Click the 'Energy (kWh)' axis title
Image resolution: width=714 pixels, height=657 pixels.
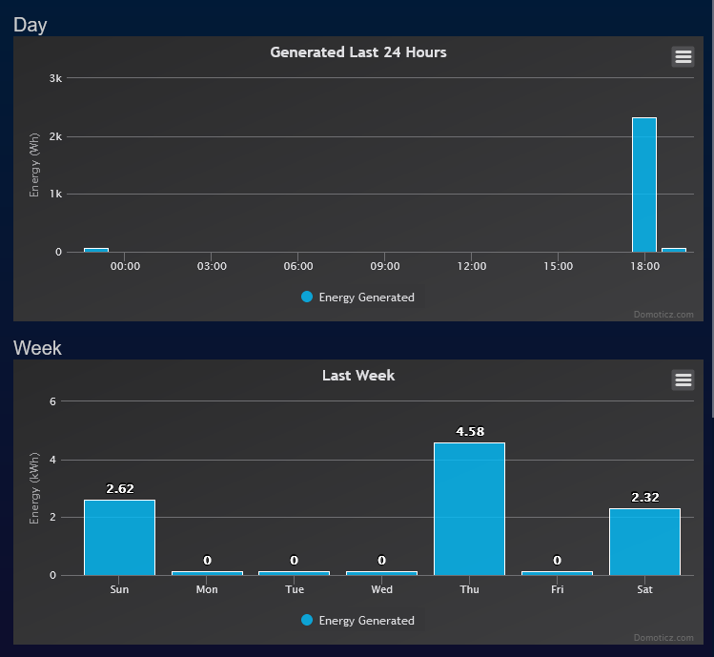click(34, 488)
